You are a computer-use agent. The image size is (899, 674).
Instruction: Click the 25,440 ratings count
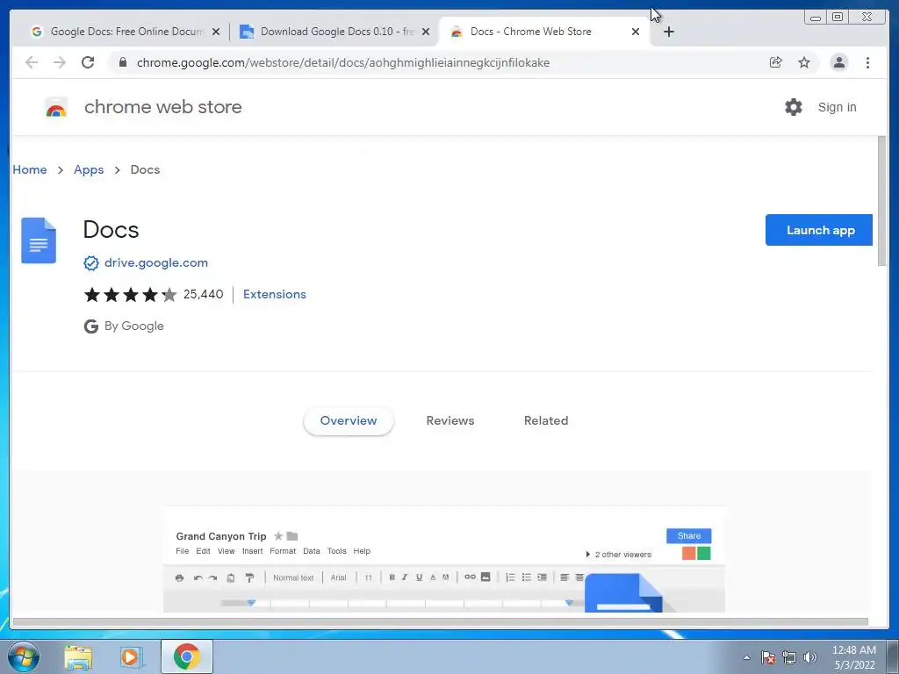(203, 295)
